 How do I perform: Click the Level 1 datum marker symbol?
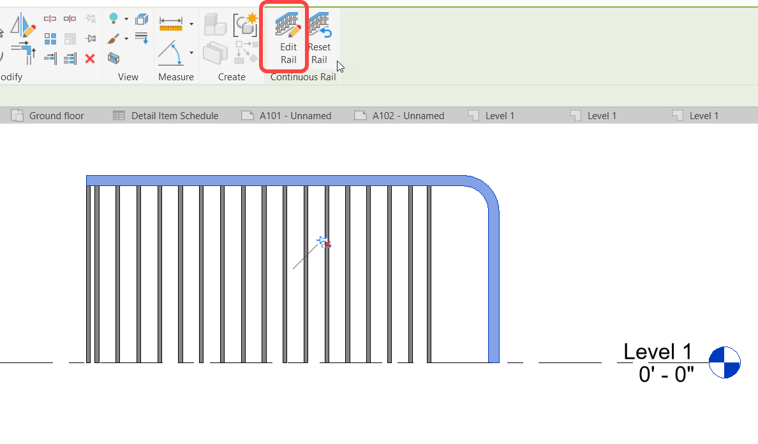pos(725,362)
